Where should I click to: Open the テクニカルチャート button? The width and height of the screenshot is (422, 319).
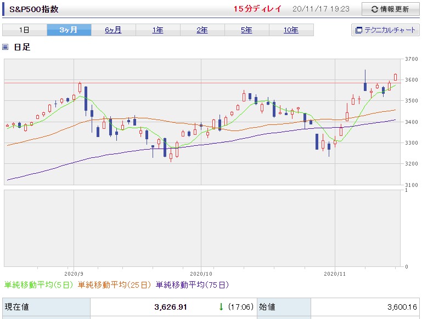tap(385, 30)
